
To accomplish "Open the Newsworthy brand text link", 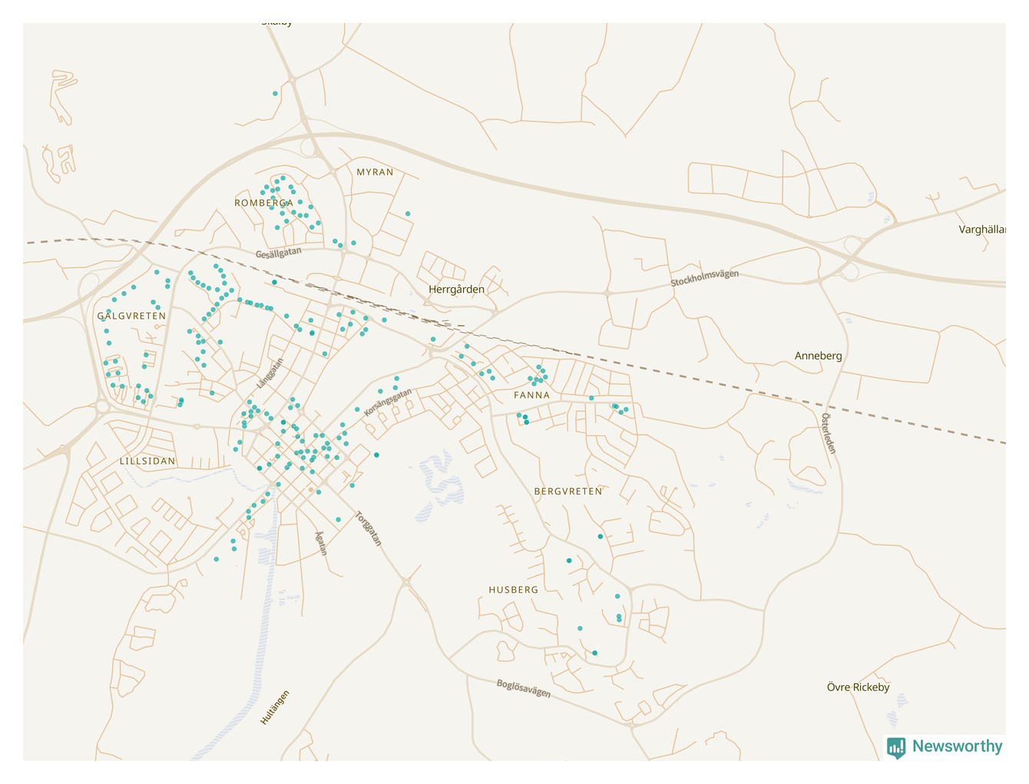I will [x=957, y=746].
